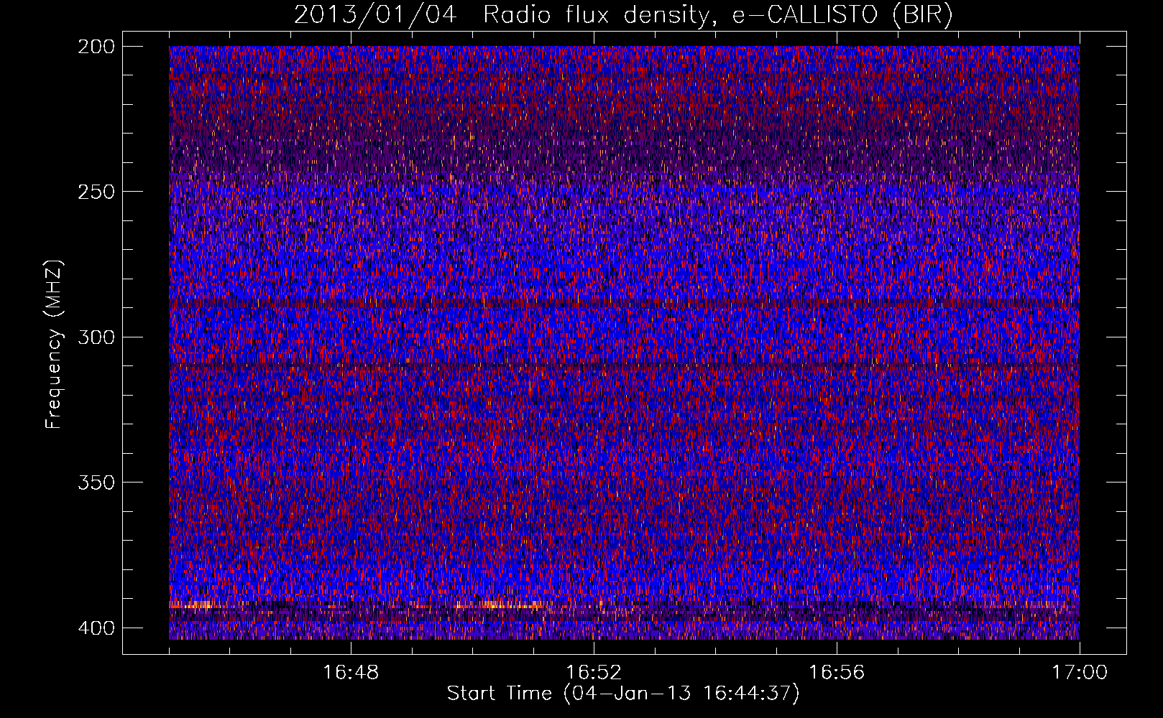Viewport: 1163px width, 718px height.
Task: Click the 200 frequency tick label
Action: (x=96, y=47)
